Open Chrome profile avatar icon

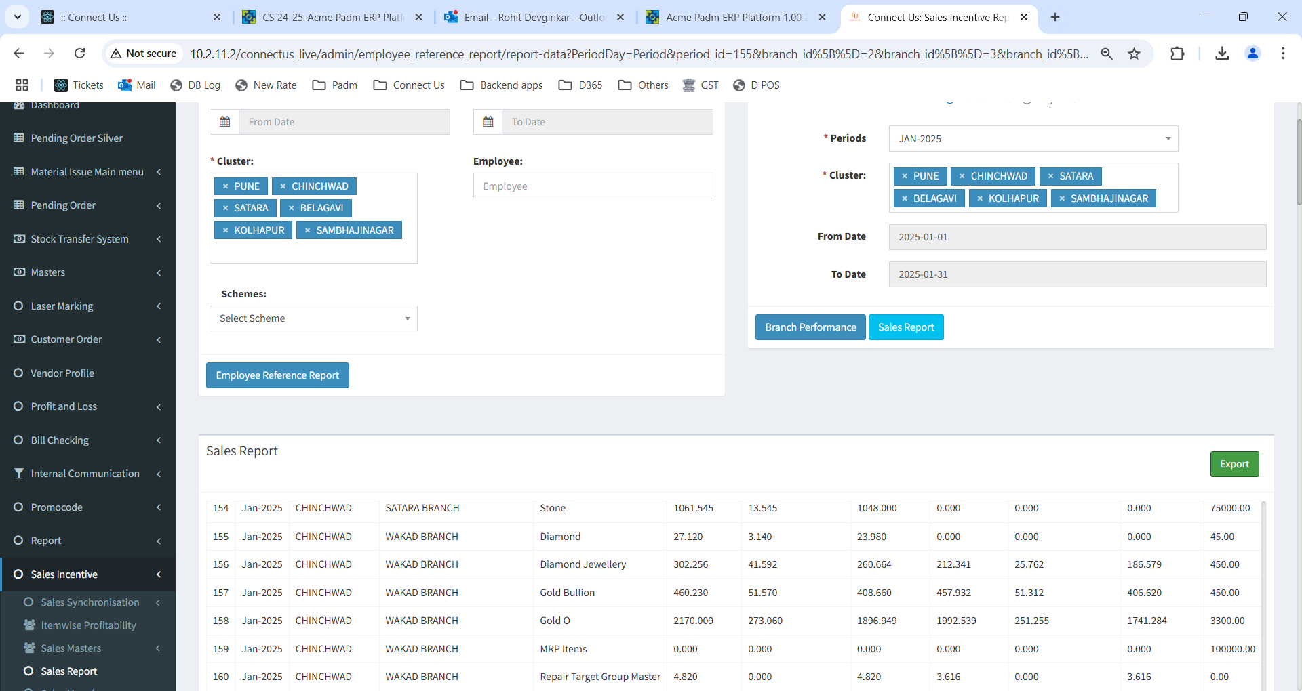tap(1252, 54)
